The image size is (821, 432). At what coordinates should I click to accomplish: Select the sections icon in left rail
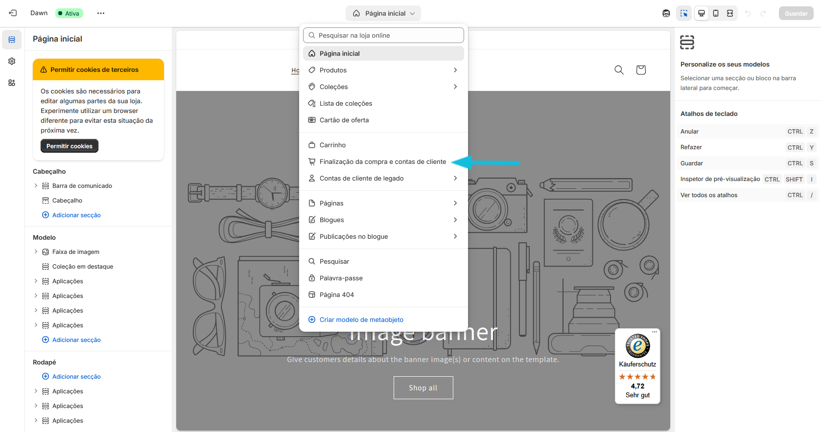[x=12, y=40]
